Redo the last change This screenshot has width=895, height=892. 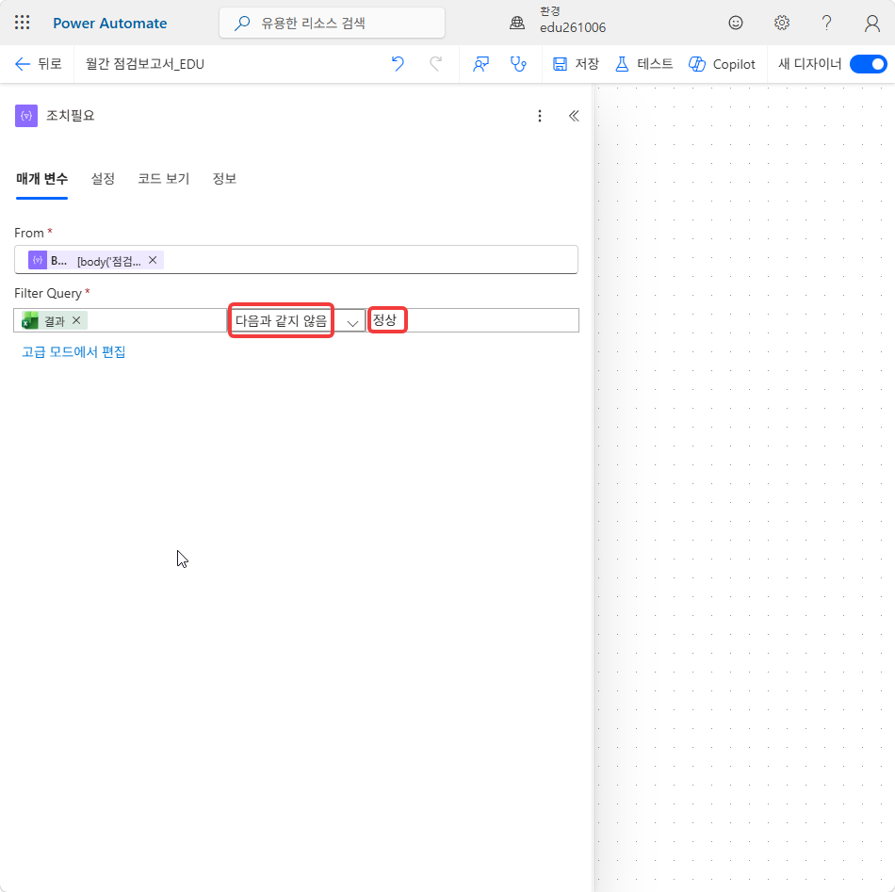pyautogui.click(x=435, y=64)
